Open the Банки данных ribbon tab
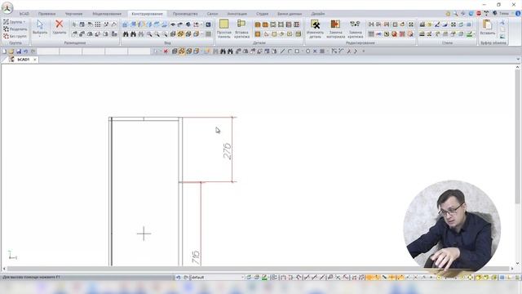 (290, 14)
